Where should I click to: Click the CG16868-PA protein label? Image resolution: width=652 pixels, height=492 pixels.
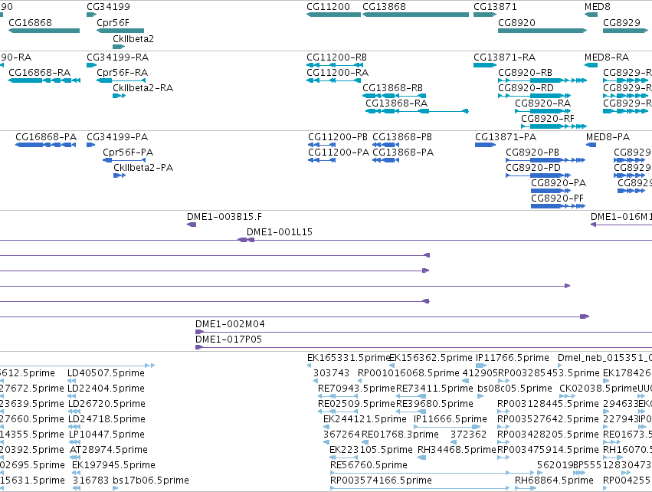46,137
